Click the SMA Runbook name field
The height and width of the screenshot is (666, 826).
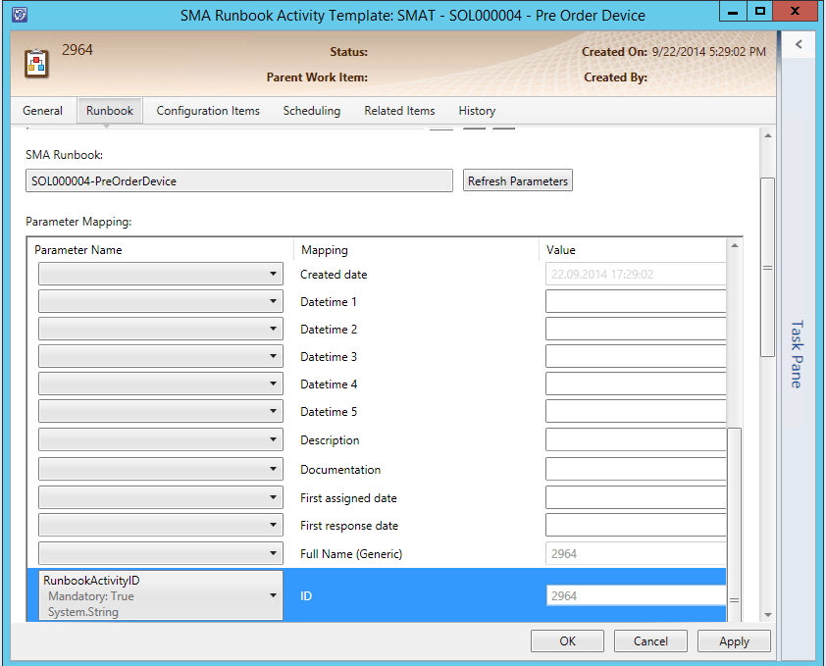click(x=239, y=180)
